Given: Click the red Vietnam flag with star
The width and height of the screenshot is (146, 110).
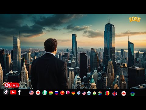Looking at the screenshot, I should 62,93.
